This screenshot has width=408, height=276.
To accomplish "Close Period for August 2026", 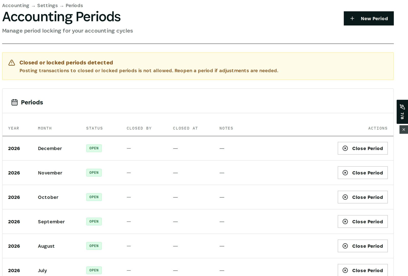I will 363,246.
